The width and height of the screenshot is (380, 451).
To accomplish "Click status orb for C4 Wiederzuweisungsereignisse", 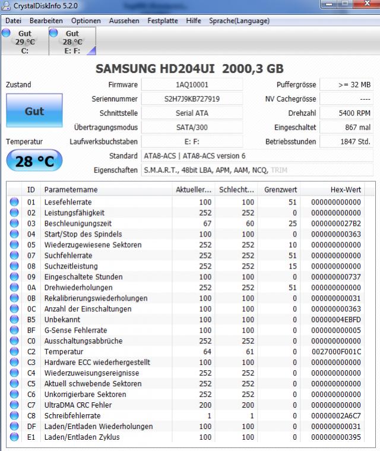I will click(x=14, y=373).
